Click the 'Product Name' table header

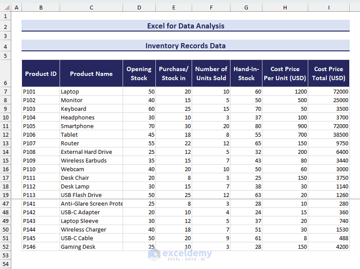91,73
